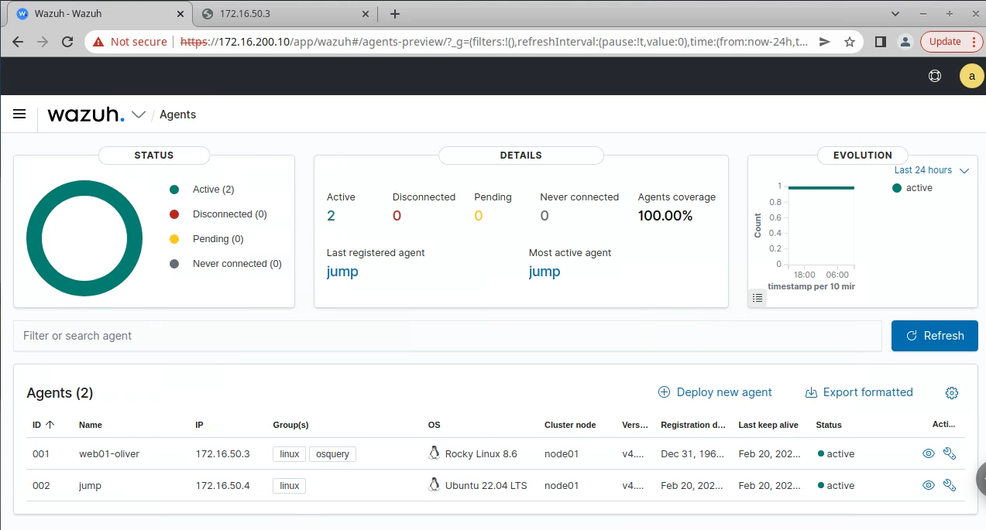986x530 pixels.
Task: Click the share/send page icon
Action: pos(825,42)
